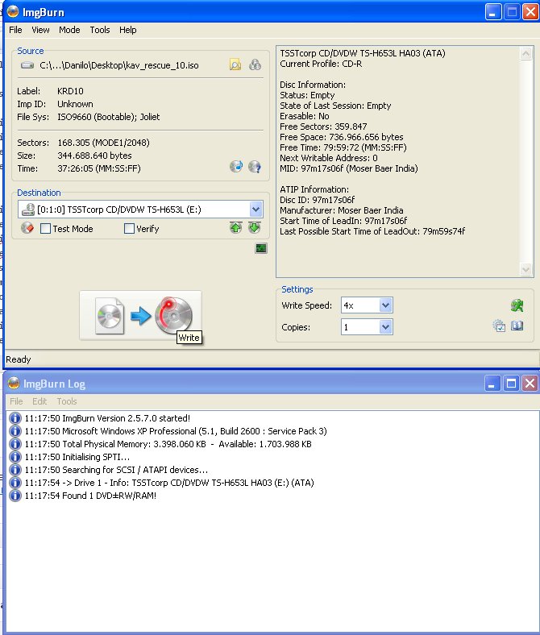Expand the Destination drive dropdown
The height and width of the screenshot is (635, 540).
[x=255, y=210]
